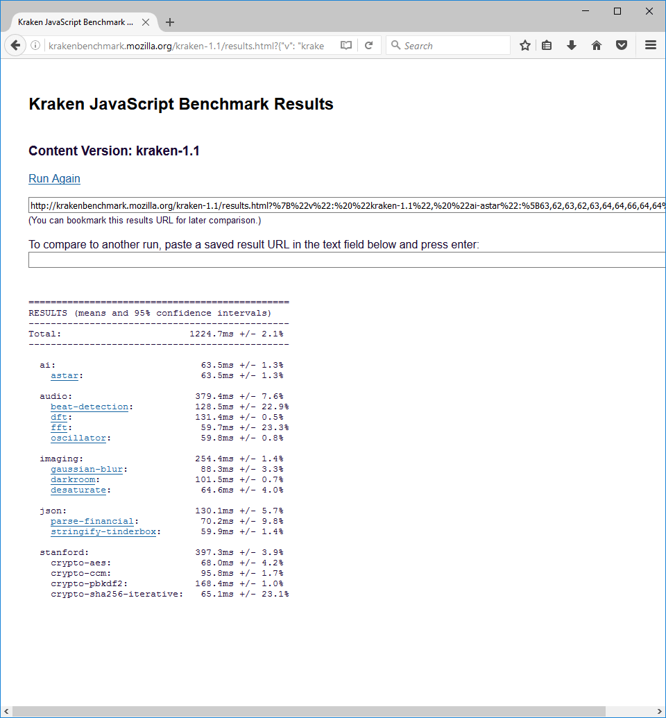Click the crypto-aes result row label
This screenshot has width=666, height=718.
click(80, 563)
